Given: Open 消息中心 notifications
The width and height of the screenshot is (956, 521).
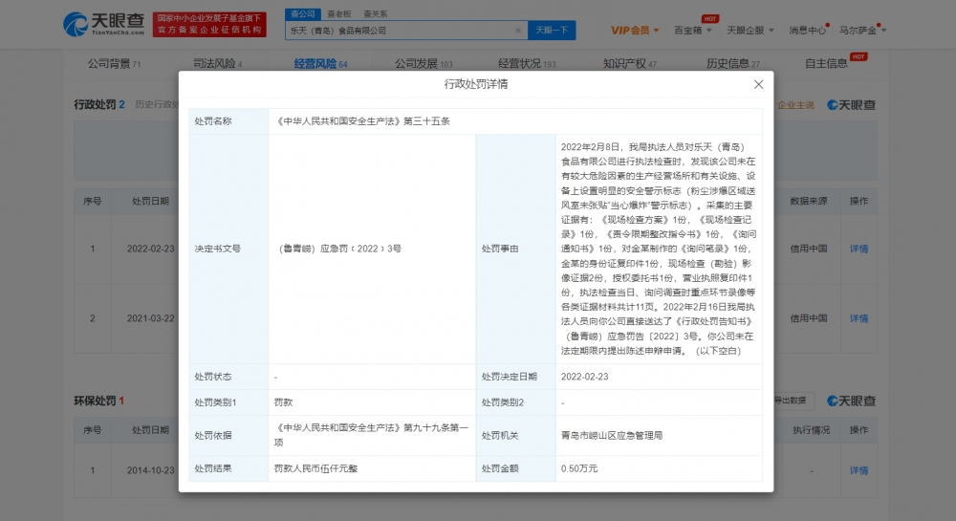Looking at the screenshot, I should point(807,31).
